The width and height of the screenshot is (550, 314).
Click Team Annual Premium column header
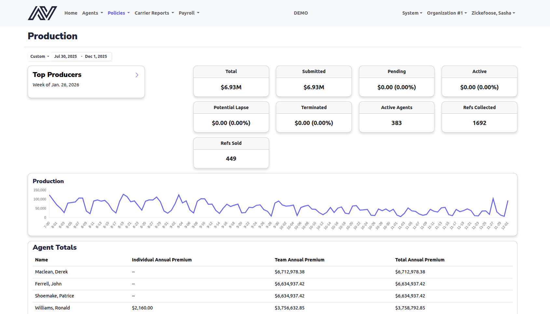pos(299,260)
